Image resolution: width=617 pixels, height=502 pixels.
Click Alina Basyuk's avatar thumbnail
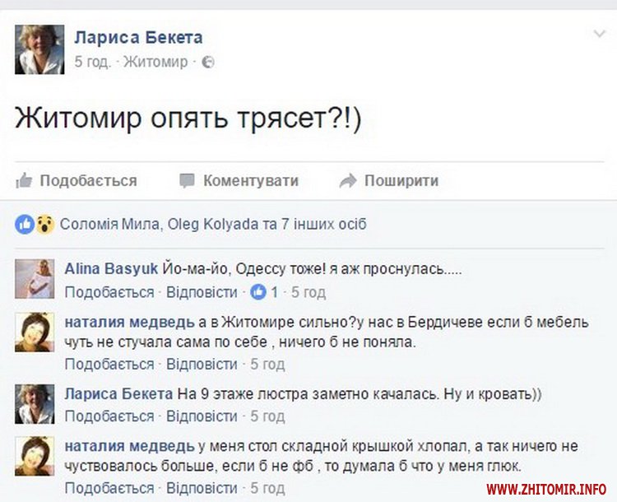[35, 278]
